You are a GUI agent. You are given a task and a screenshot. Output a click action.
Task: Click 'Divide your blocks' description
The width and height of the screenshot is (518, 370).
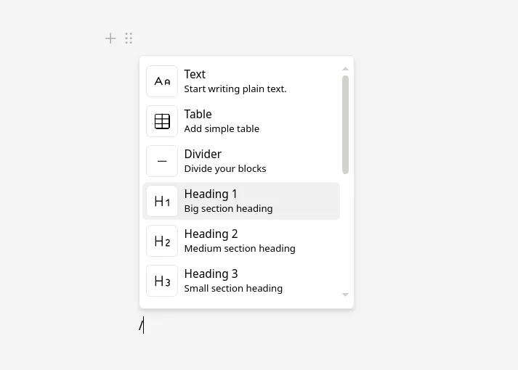pyautogui.click(x=225, y=169)
